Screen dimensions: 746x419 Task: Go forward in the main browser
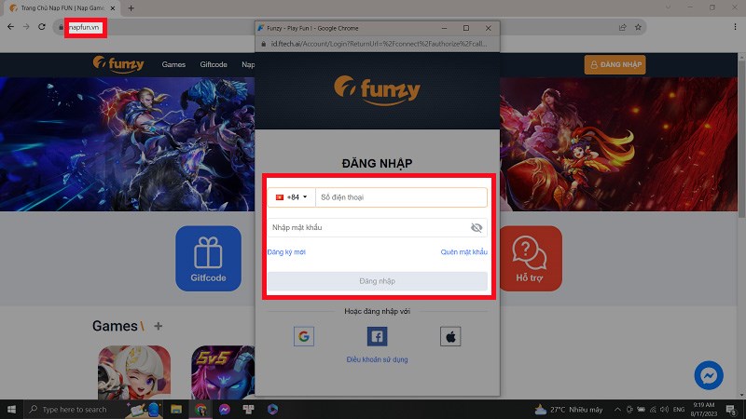26,27
